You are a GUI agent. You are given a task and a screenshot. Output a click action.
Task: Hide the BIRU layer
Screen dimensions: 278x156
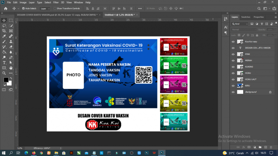click(x=233, y=86)
